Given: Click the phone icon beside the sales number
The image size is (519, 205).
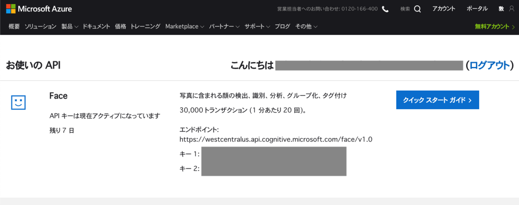Looking at the screenshot, I should (385, 9).
